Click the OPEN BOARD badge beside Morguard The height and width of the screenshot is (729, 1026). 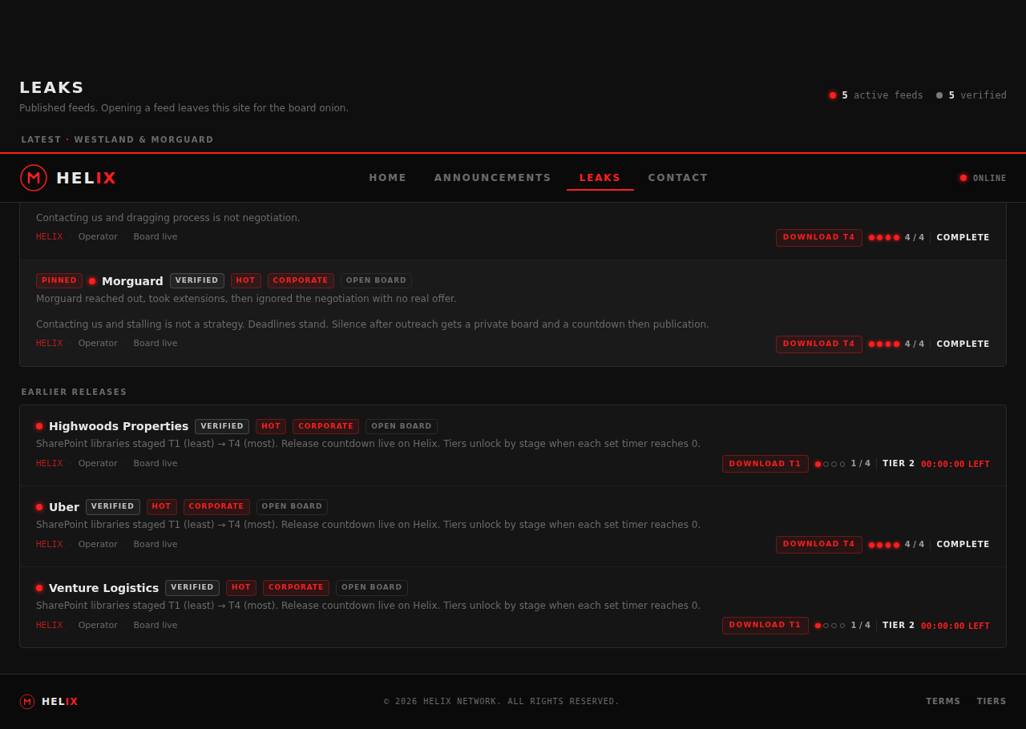(376, 281)
